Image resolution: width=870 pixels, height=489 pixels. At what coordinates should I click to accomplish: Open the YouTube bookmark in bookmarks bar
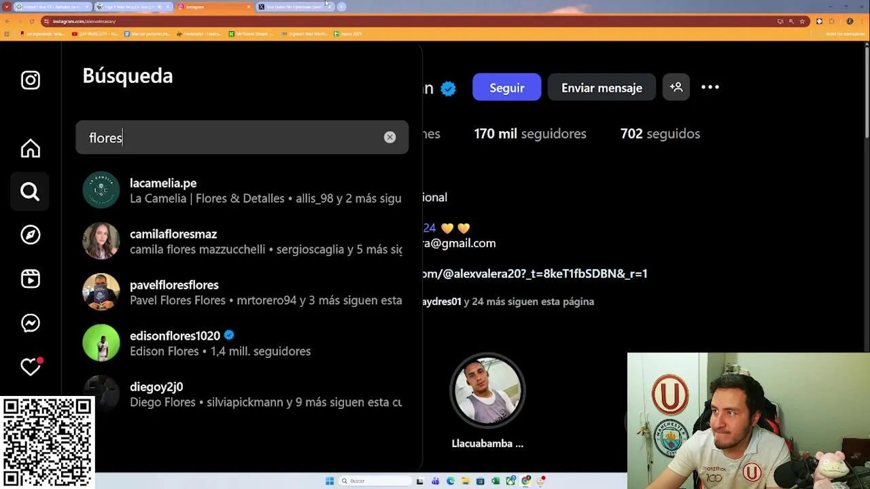[95, 33]
